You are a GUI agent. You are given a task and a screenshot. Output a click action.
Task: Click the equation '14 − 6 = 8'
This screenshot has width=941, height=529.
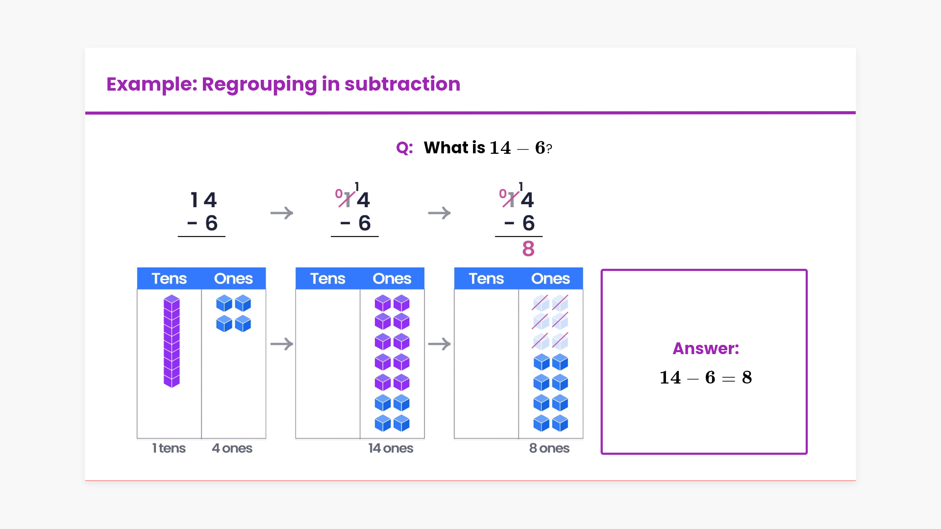click(705, 378)
